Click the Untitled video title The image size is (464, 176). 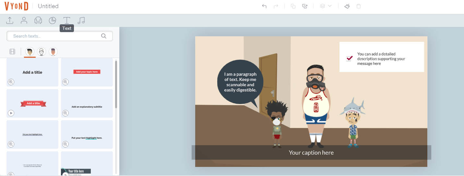click(x=48, y=6)
